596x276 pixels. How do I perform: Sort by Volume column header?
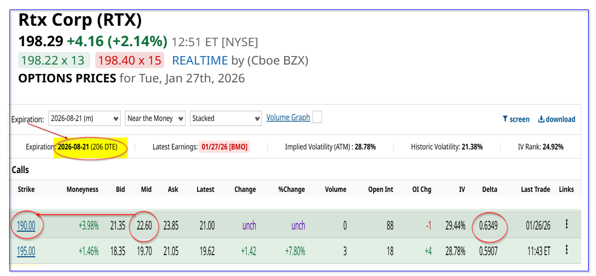[336, 189]
